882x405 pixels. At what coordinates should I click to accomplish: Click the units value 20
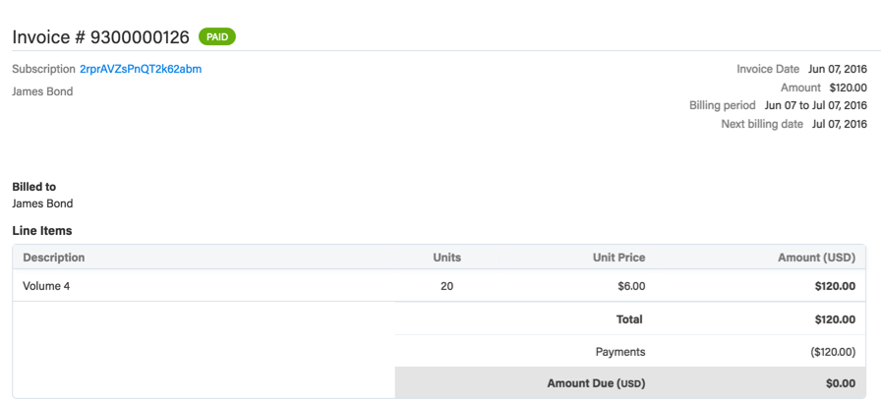tap(448, 287)
